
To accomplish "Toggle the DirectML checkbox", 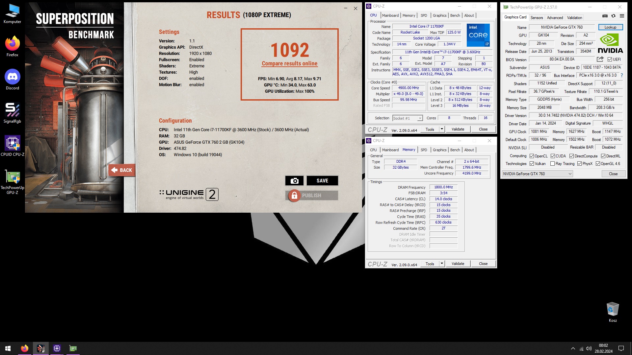I will [603, 156].
